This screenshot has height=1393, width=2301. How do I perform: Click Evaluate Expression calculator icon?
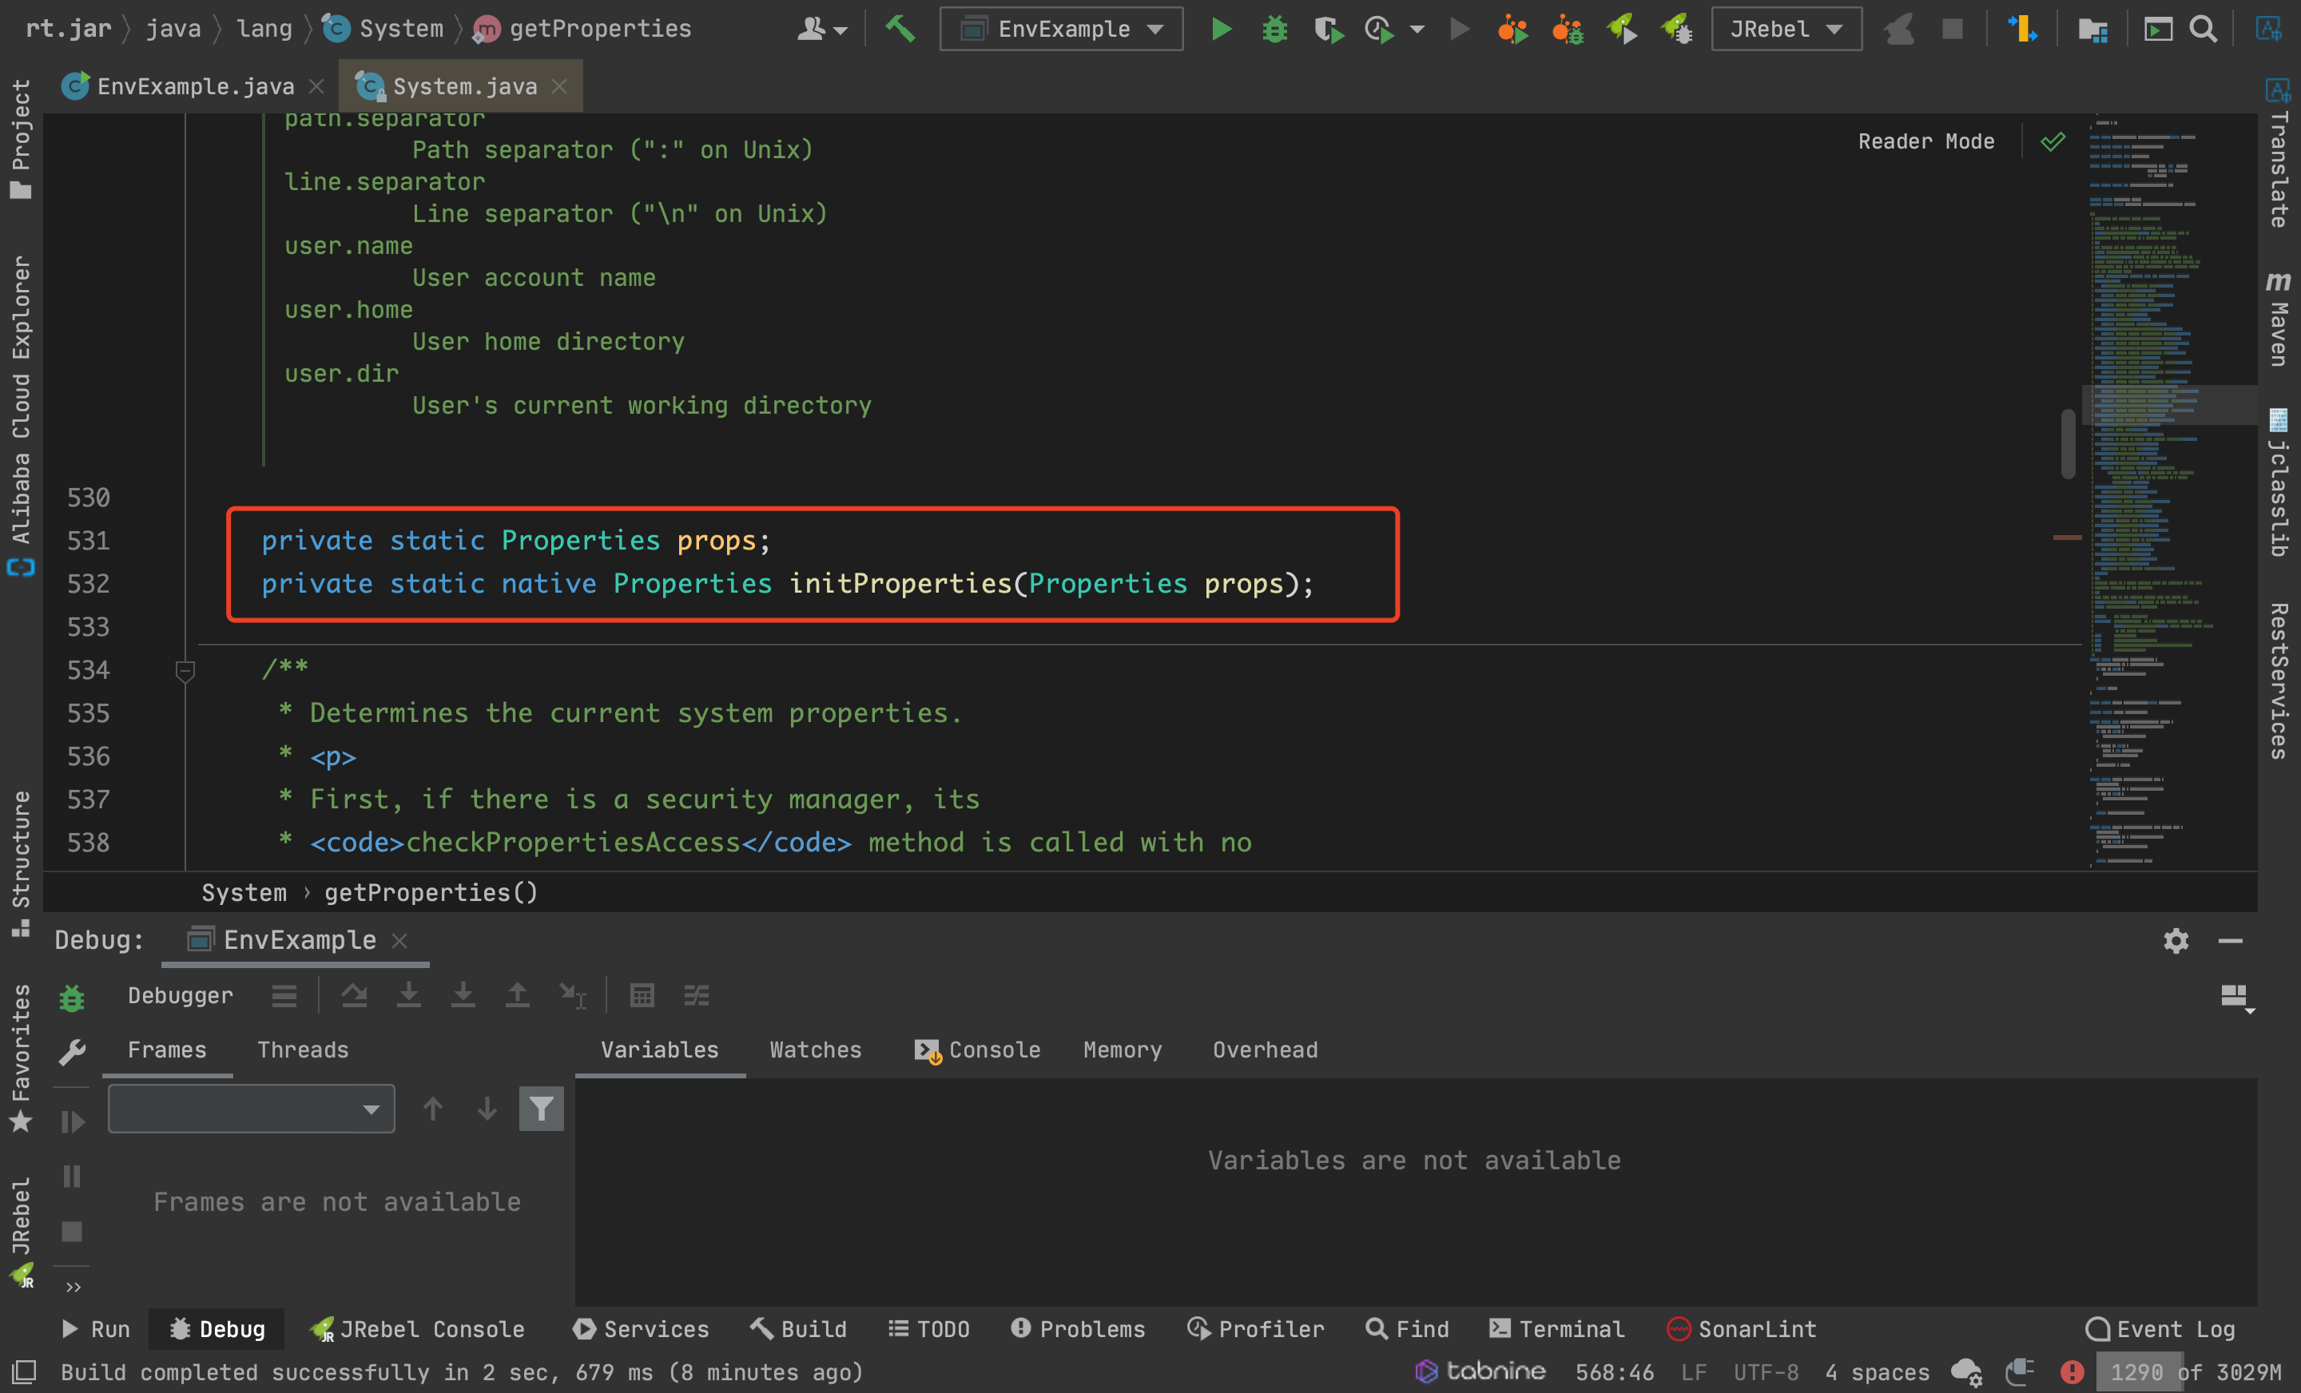(642, 995)
